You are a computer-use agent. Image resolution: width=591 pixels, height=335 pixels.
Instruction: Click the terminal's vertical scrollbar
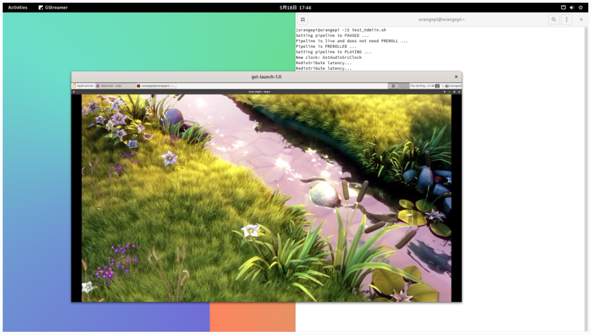[x=586, y=179]
